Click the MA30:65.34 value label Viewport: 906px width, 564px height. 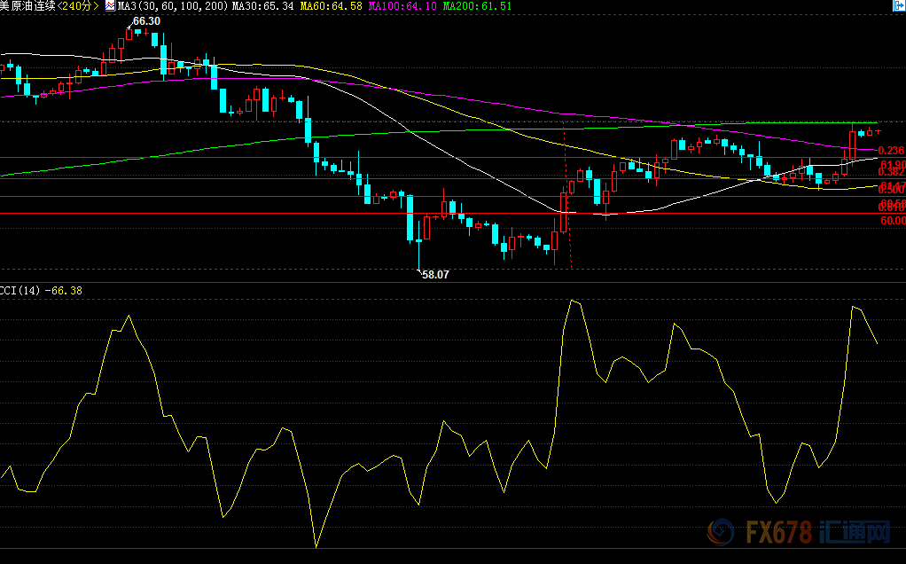(x=263, y=6)
